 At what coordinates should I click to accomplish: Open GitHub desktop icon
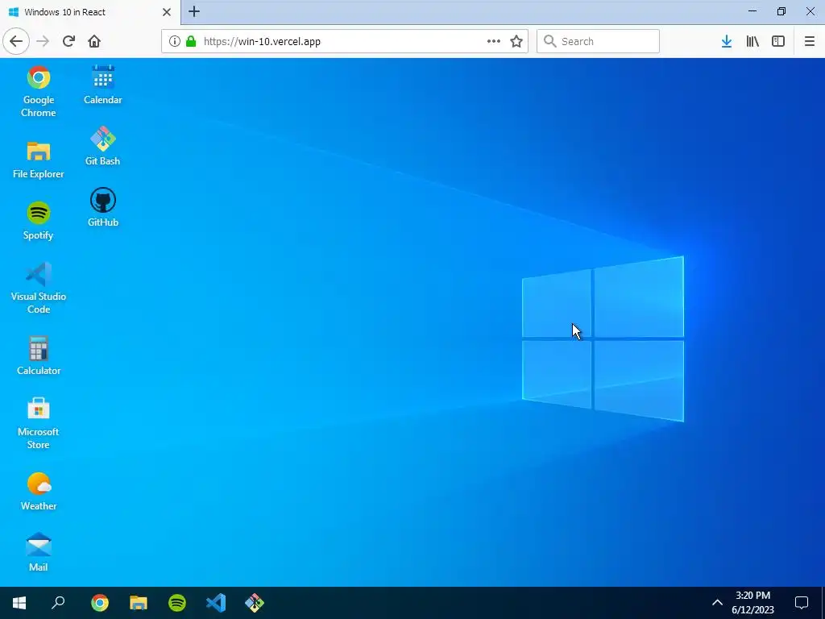point(102,207)
